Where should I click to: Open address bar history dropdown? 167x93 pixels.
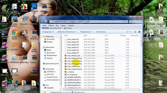point(123,22)
